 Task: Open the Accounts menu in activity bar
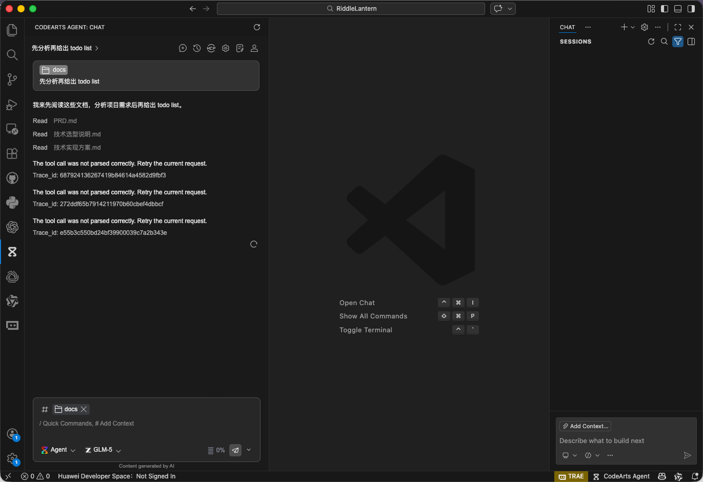tap(12, 434)
